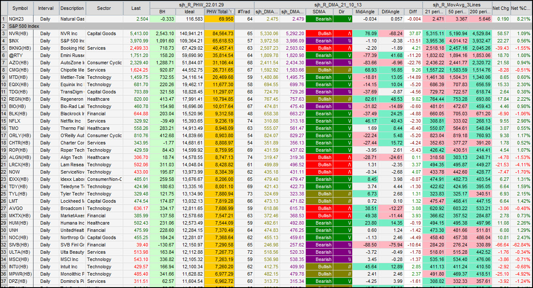This screenshot has height=288, width=533.
Task: Select row number 1 header
Action: [x=3, y=19]
